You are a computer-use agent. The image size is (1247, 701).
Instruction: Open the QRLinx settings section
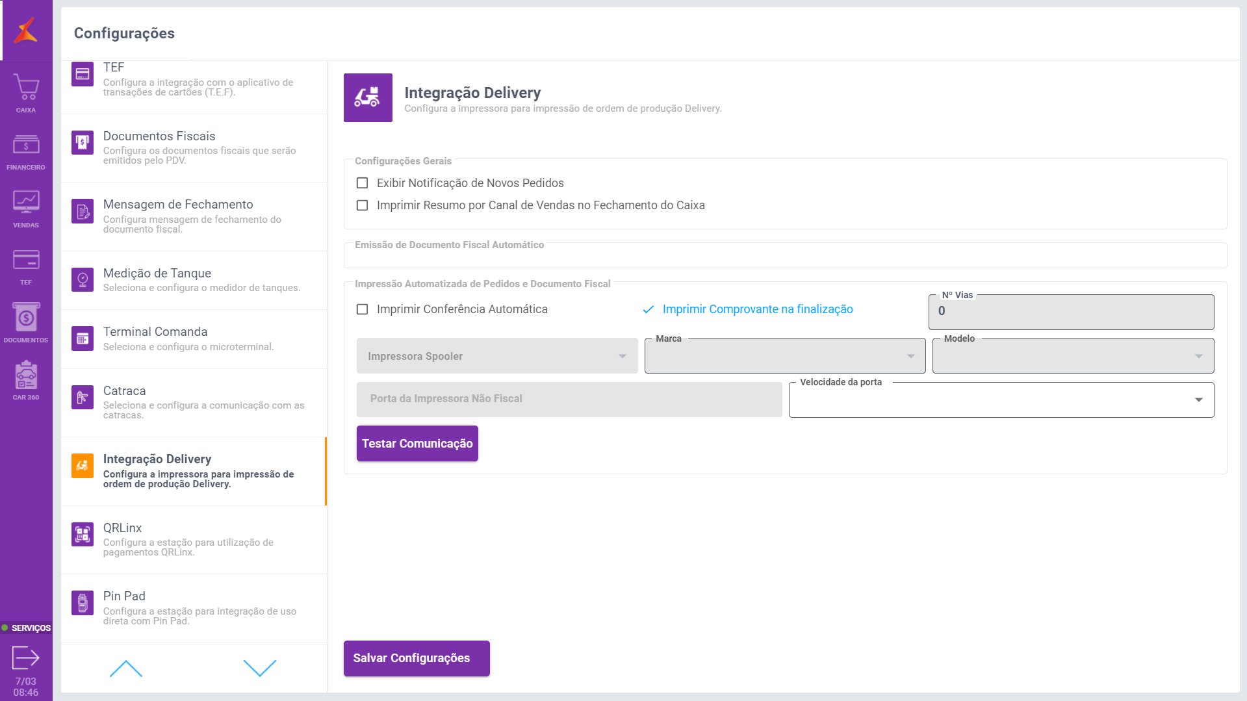[194, 539]
